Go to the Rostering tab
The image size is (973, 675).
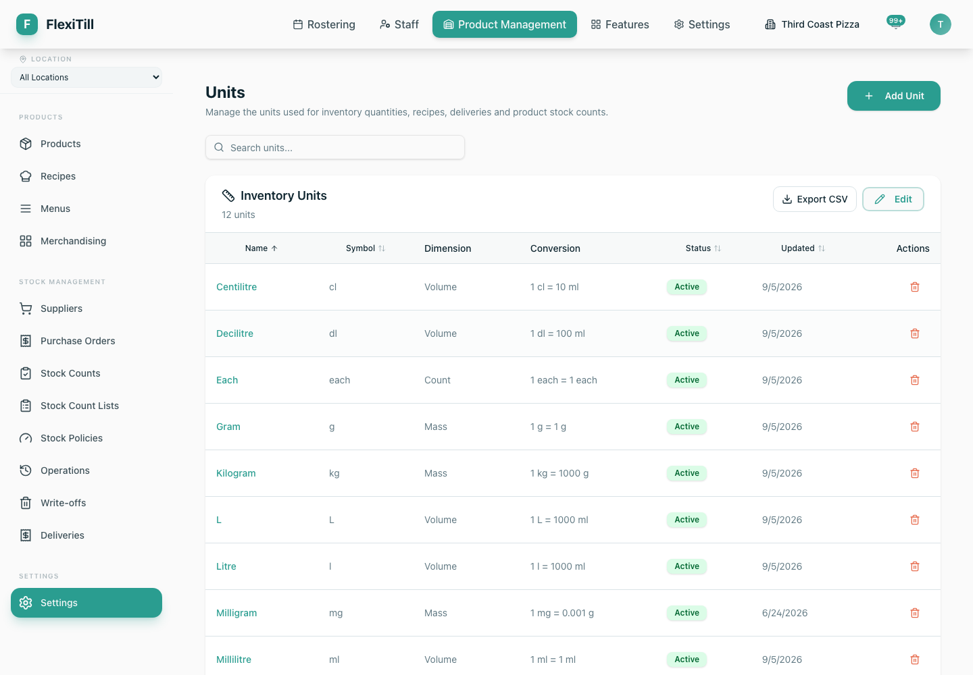tap(324, 24)
